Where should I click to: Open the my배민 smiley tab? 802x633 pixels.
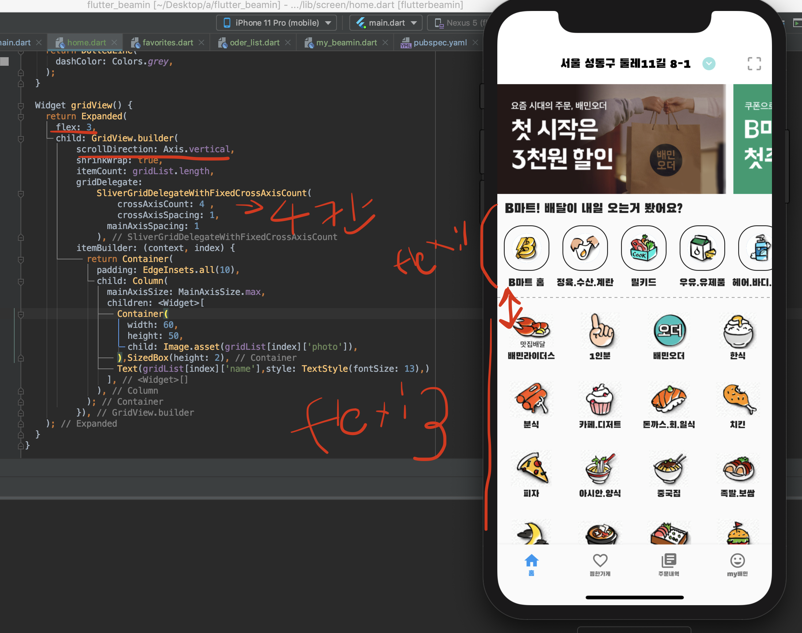tap(737, 560)
